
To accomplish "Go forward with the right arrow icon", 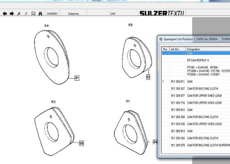I will pos(12,14).
